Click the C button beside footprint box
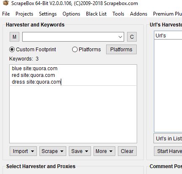The image size is (182, 174). [132, 37]
